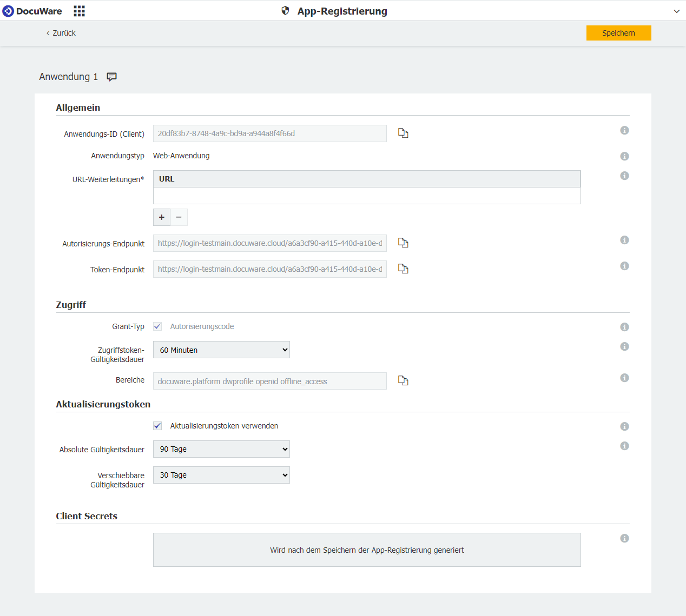Show info for Grant-Typ

624,326
